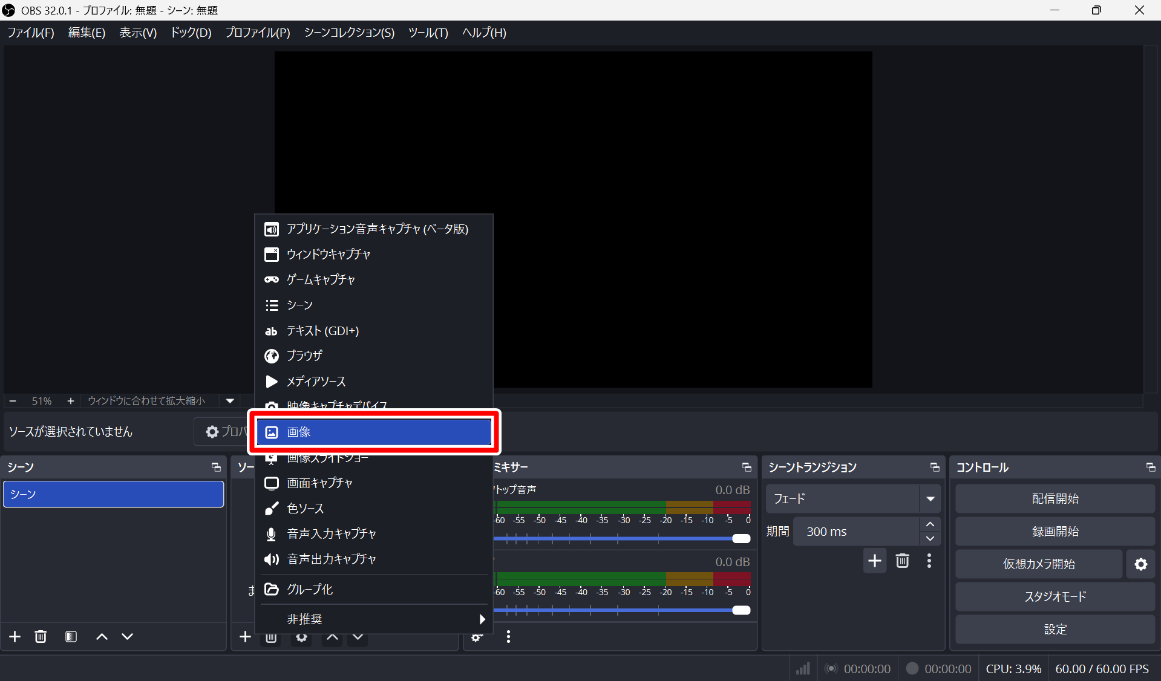The width and height of the screenshot is (1161, 681).
Task: Click the add source plus icon
Action: [x=245, y=636]
